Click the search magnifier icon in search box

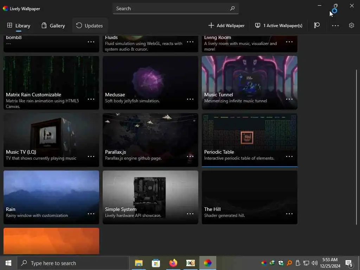tap(232, 8)
